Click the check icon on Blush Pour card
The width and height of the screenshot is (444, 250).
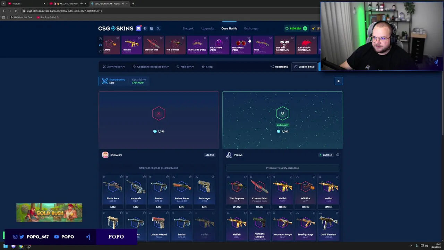point(121,177)
